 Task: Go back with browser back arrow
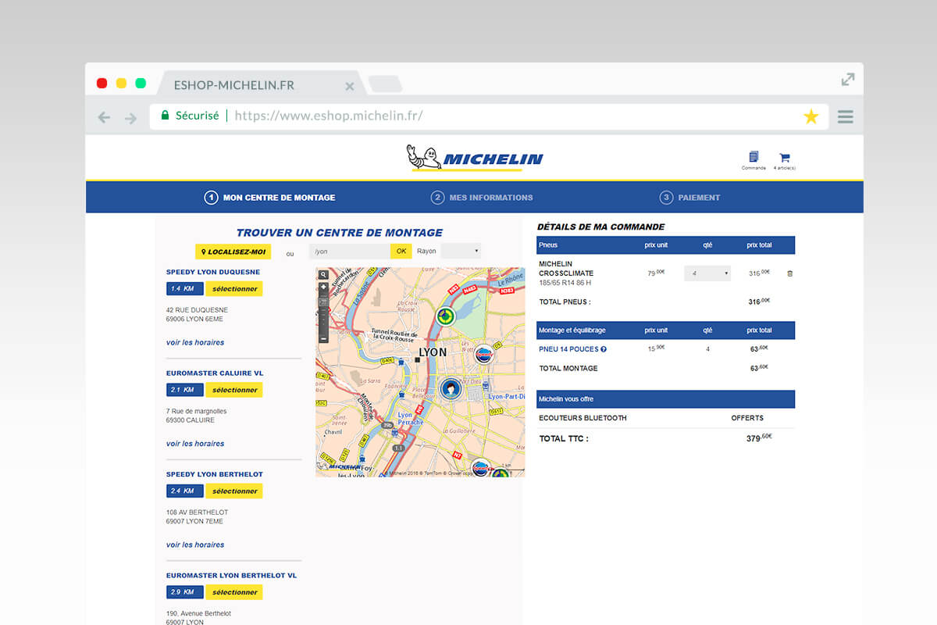point(104,117)
